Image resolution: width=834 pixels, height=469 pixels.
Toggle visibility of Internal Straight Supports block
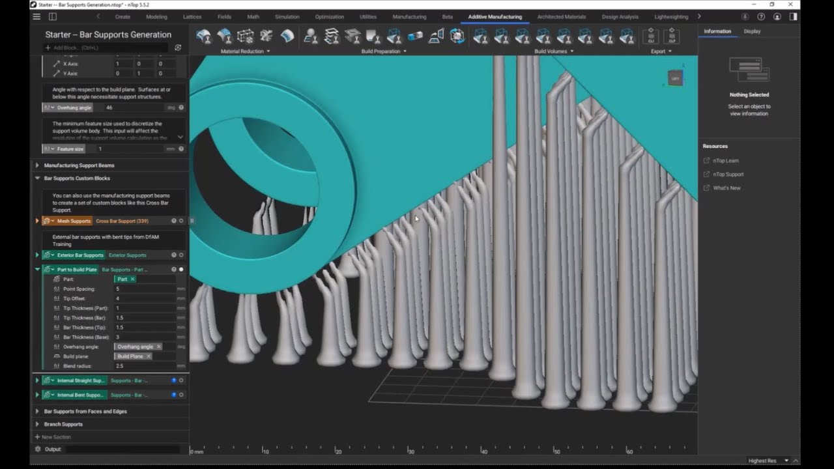click(x=181, y=380)
